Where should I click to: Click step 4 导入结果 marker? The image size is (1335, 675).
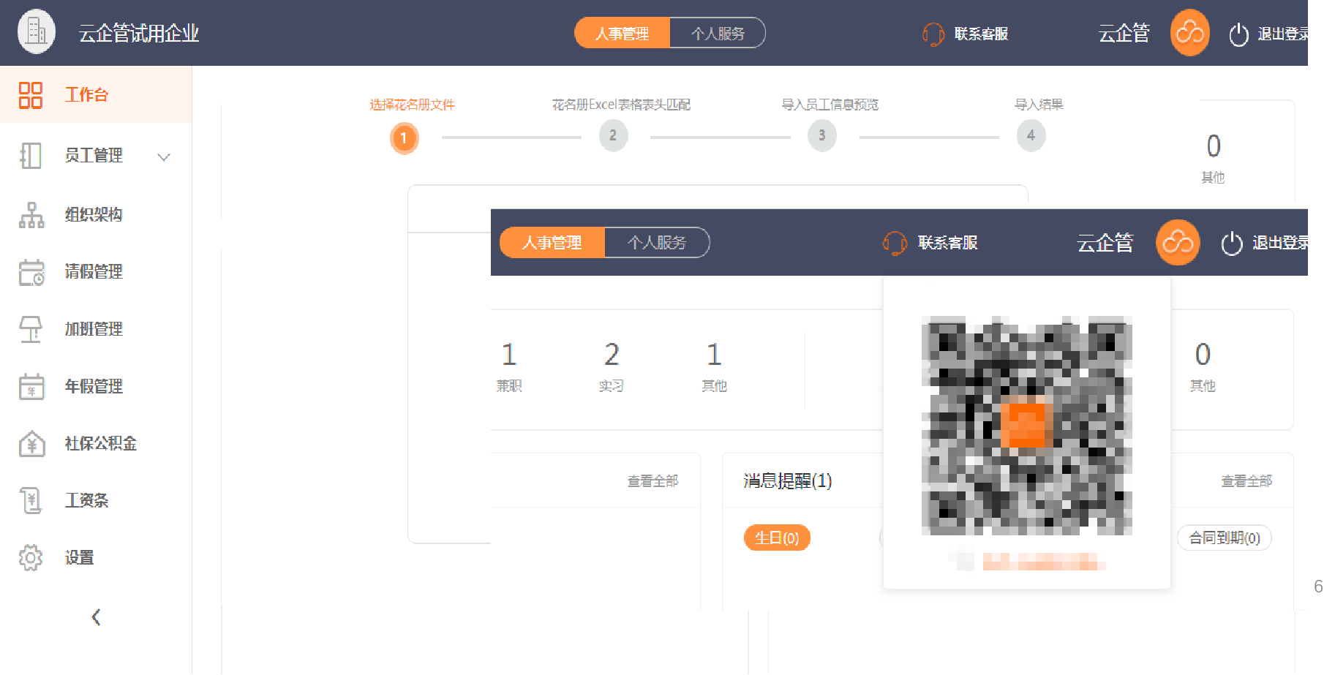click(x=1031, y=136)
